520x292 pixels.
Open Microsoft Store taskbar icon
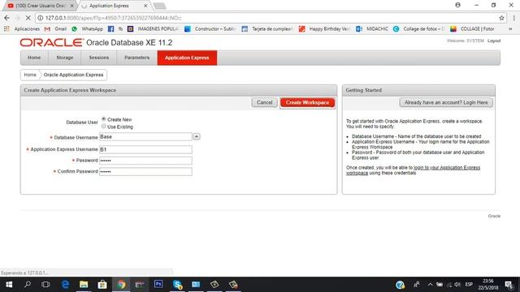point(102,285)
